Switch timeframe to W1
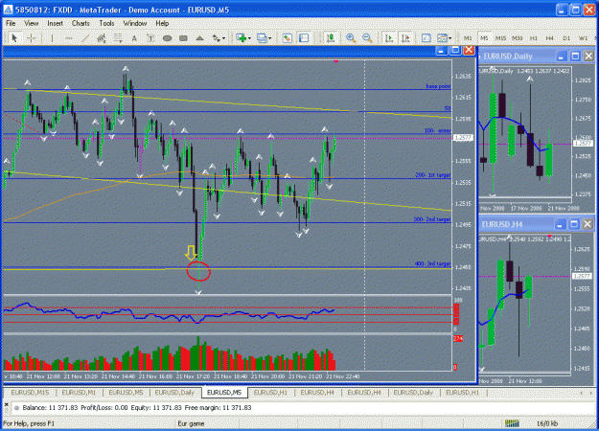 click(x=583, y=38)
